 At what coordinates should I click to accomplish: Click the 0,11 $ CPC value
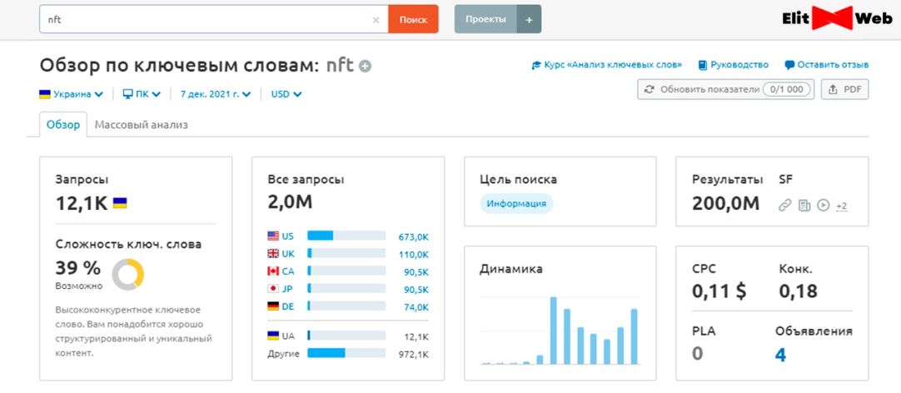click(719, 291)
